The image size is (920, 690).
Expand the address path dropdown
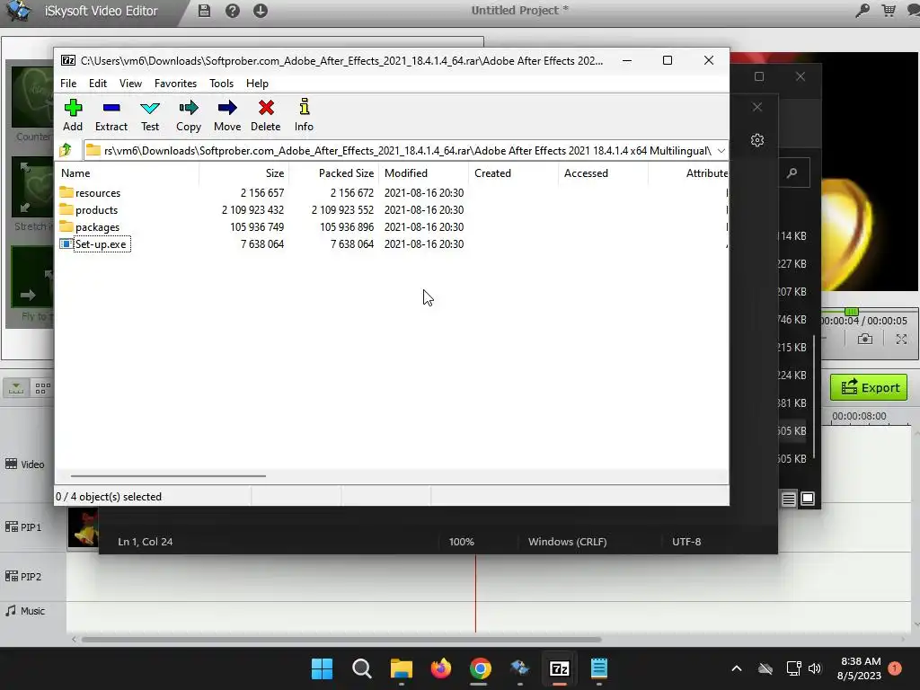[x=721, y=151]
